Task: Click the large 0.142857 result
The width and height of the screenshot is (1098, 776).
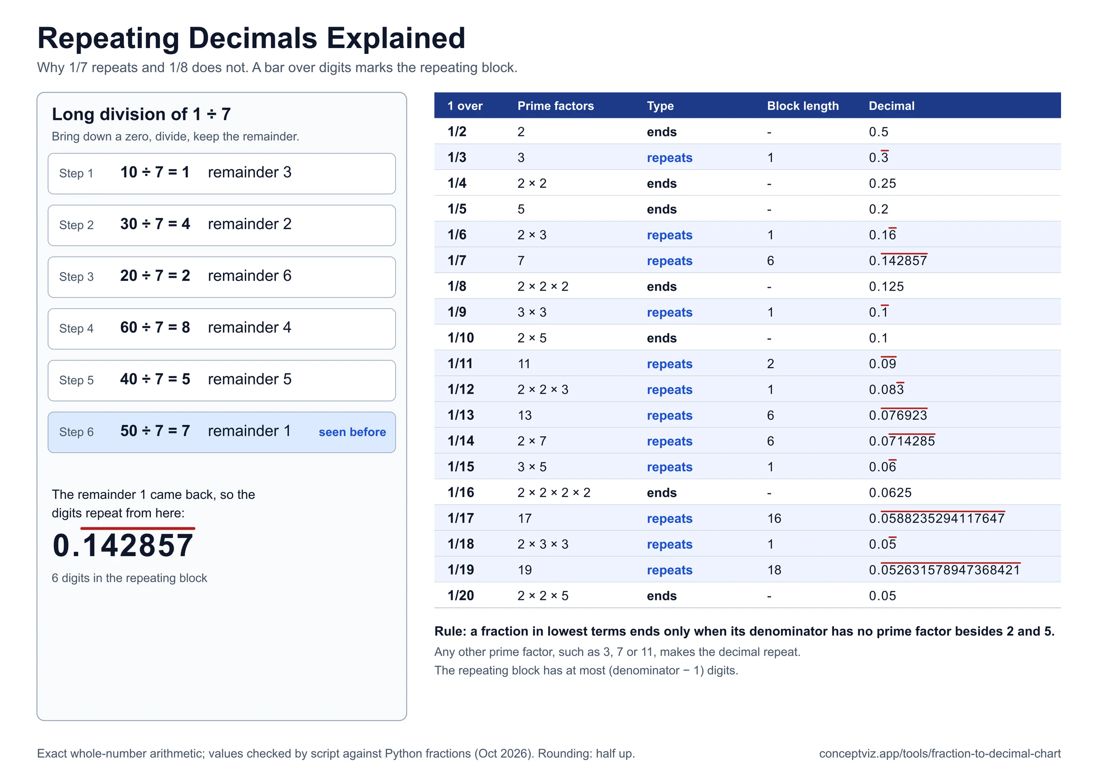Action: click(123, 544)
